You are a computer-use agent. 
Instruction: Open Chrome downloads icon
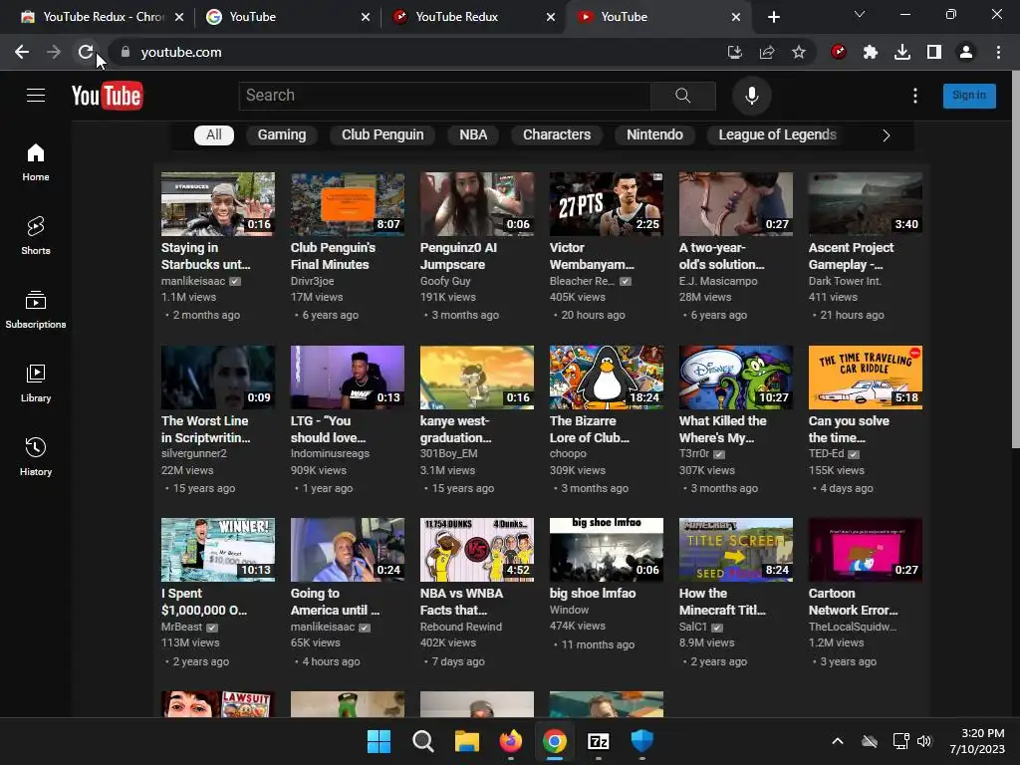(x=902, y=52)
